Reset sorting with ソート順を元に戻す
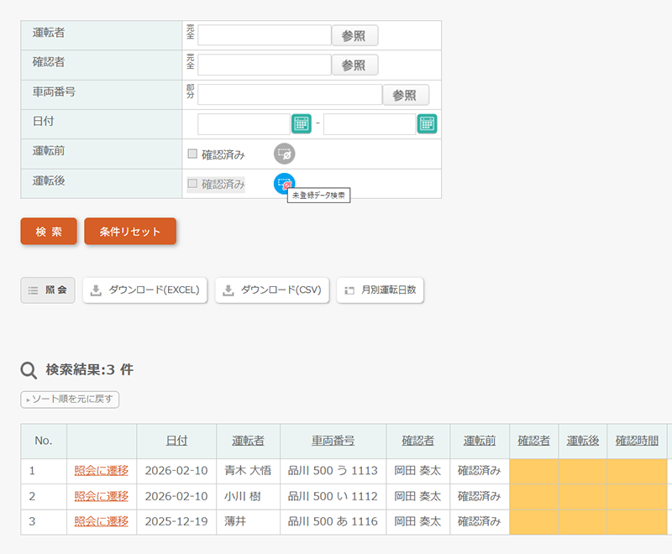The width and height of the screenshot is (672, 554). point(70,400)
